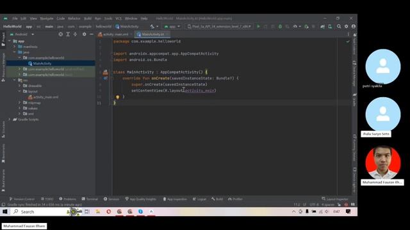Collapse the java folder
This screenshot has height=230, width=410.
coord(15,52)
